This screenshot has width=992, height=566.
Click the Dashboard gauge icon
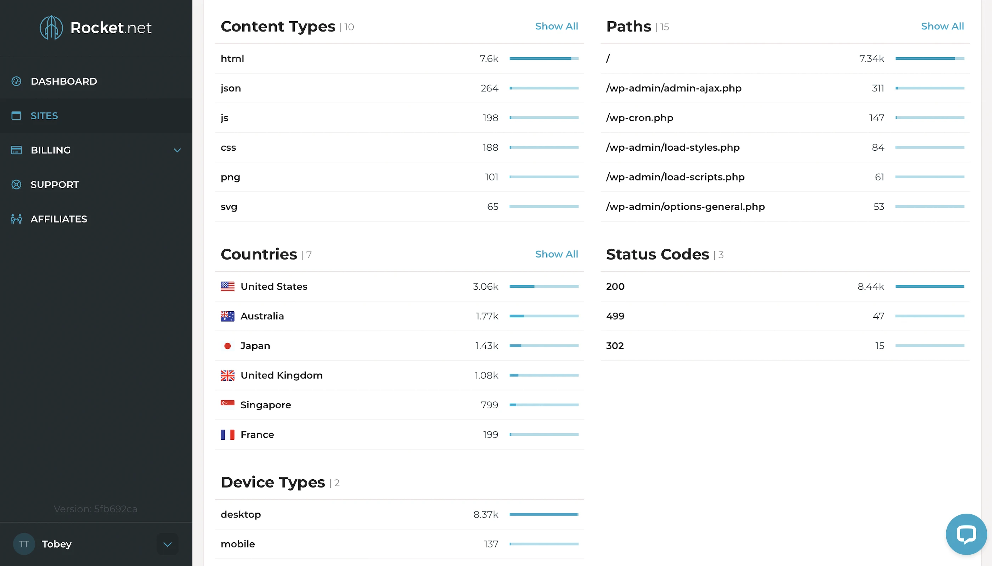pyautogui.click(x=16, y=81)
